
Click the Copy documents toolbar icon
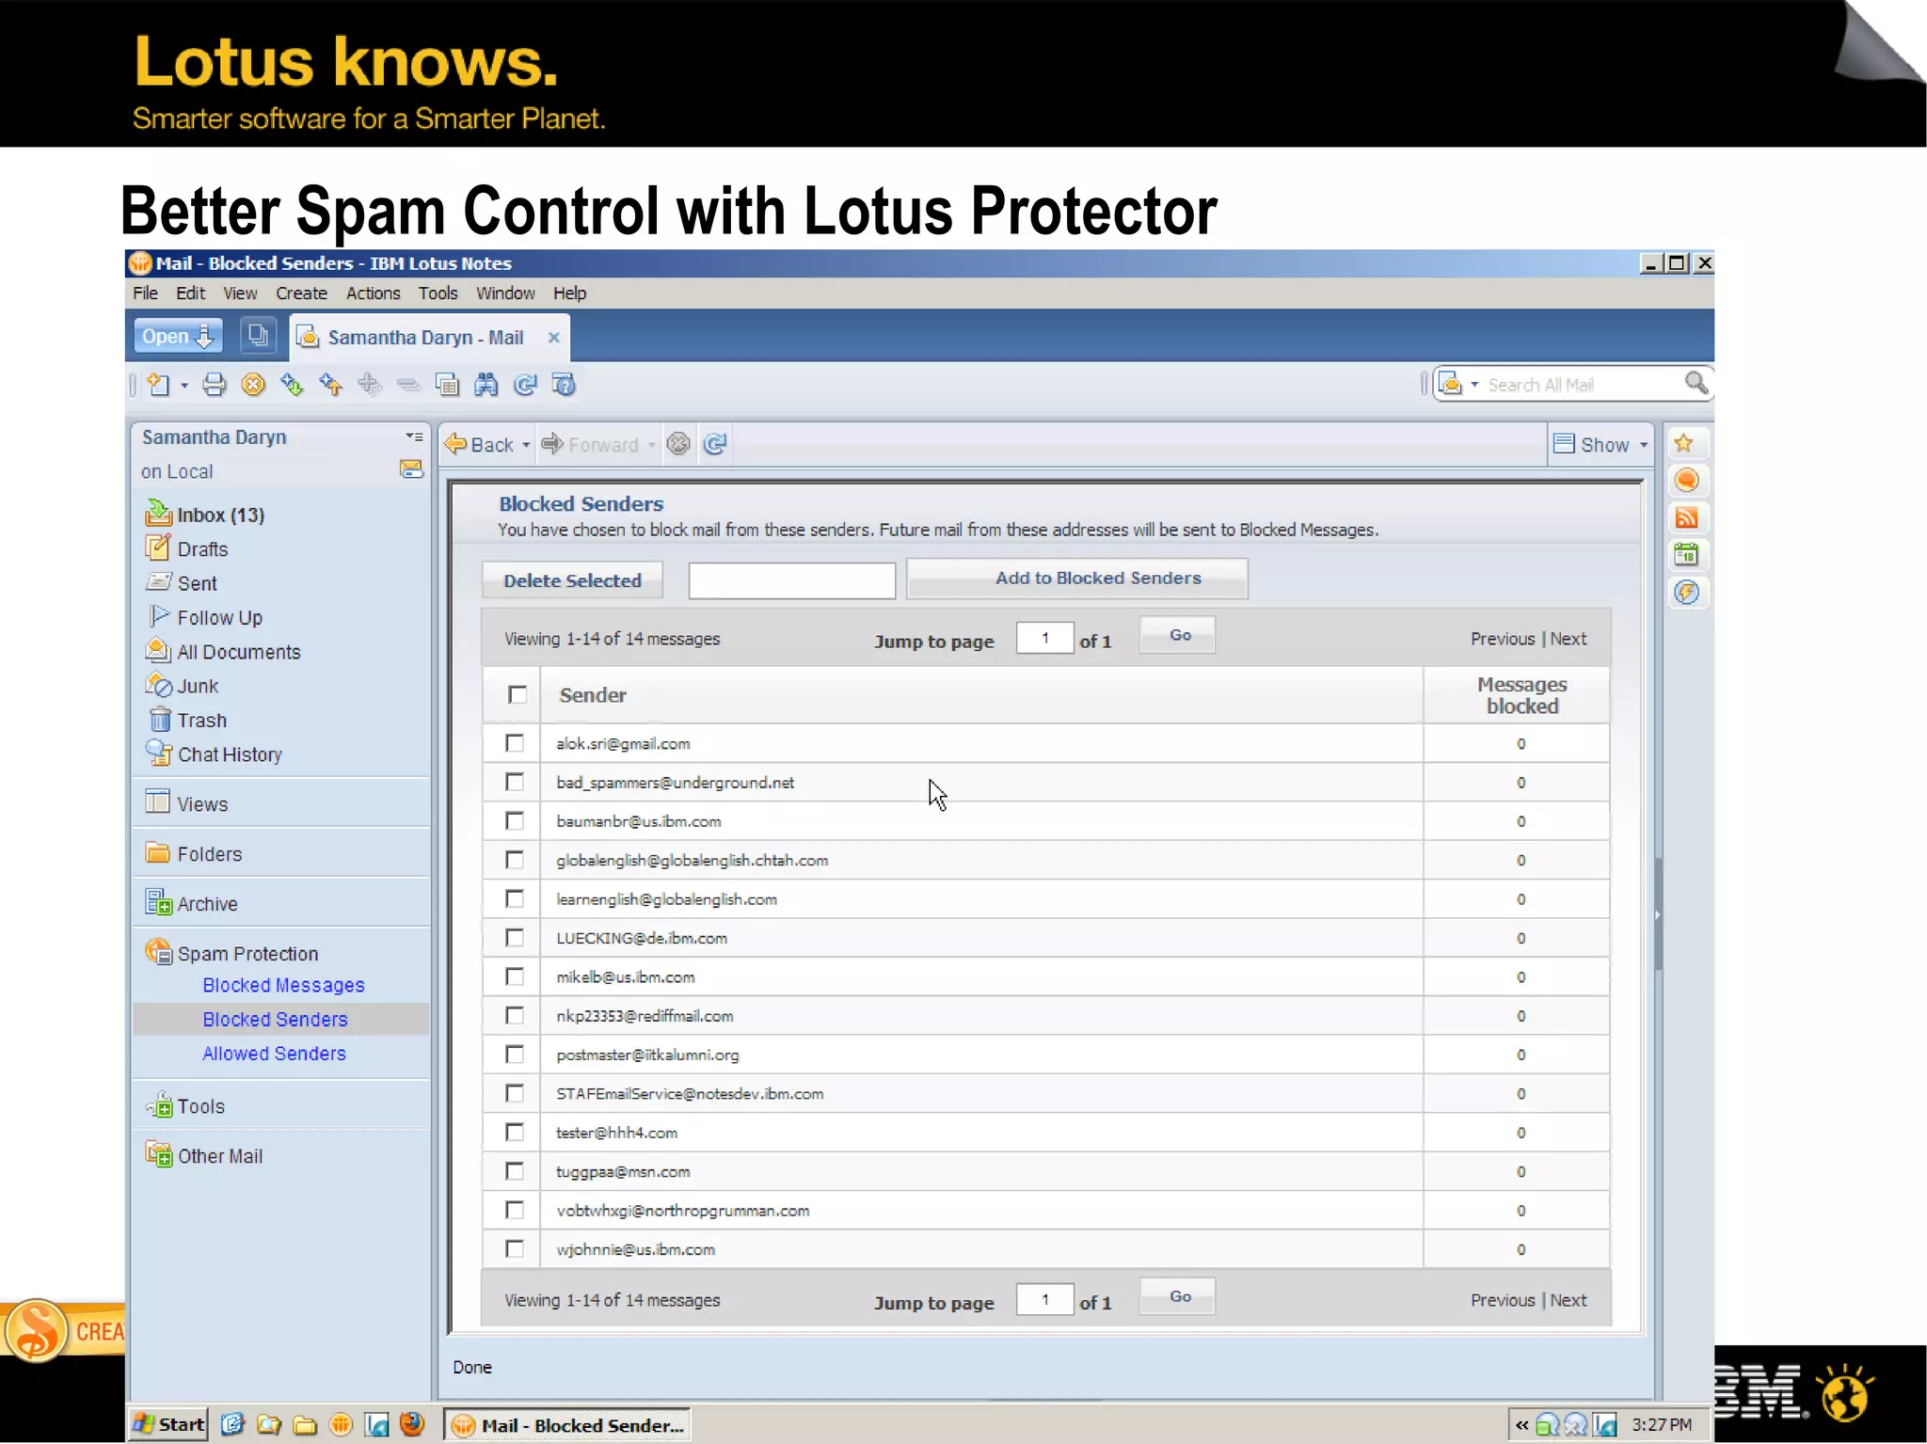[447, 385]
